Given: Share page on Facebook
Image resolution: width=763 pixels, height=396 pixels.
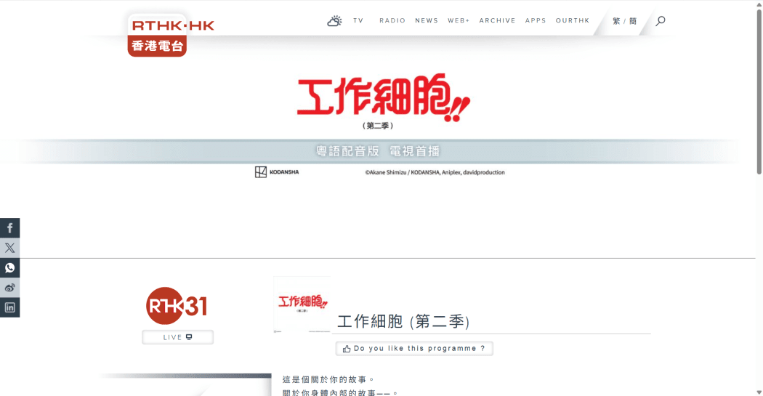Looking at the screenshot, I should 9,228.
